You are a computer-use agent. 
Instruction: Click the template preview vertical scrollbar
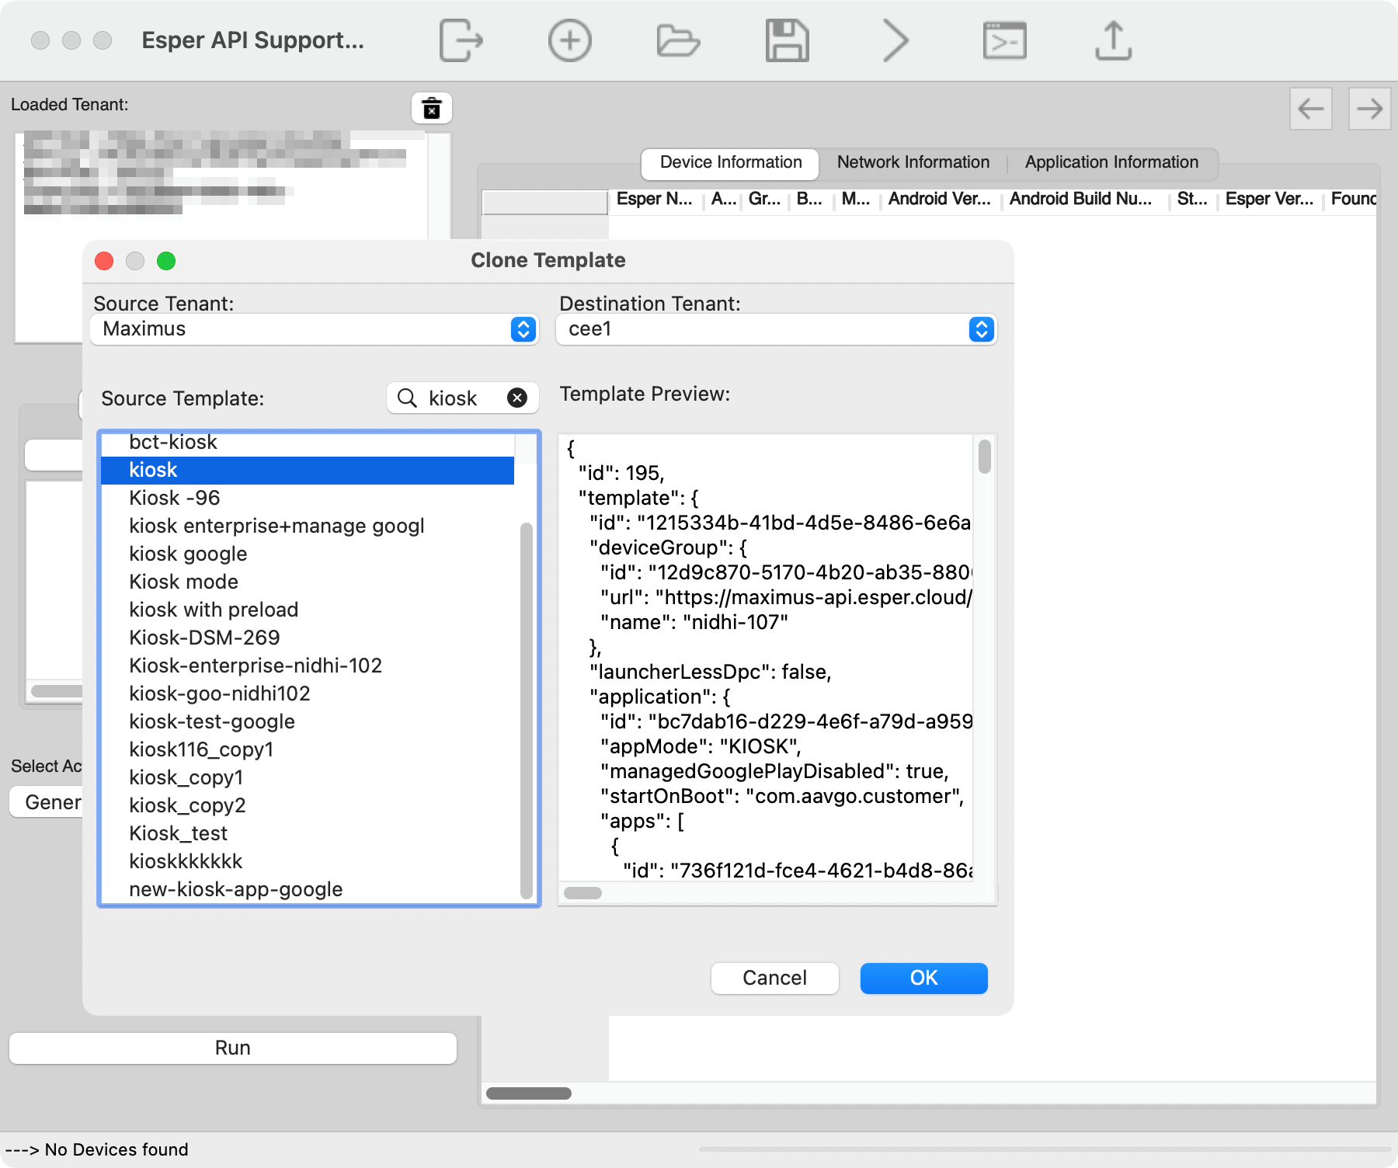click(x=984, y=457)
